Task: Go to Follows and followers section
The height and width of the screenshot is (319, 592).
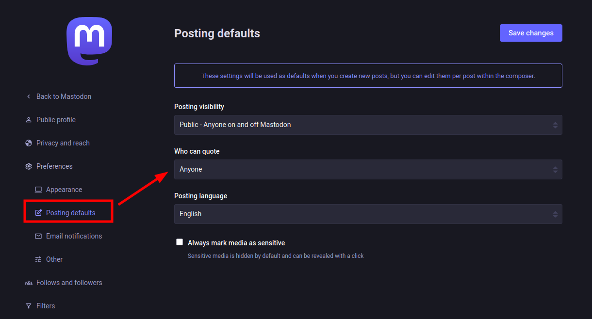Action: tap(69, 283)
